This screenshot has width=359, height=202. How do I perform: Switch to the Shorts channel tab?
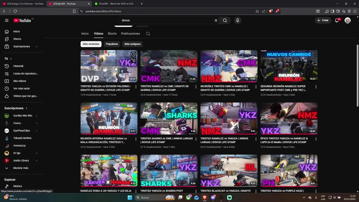pos(112,34)
